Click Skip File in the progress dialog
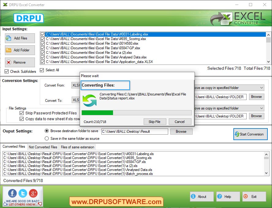272x208 pixels. (x=155, y=121)
